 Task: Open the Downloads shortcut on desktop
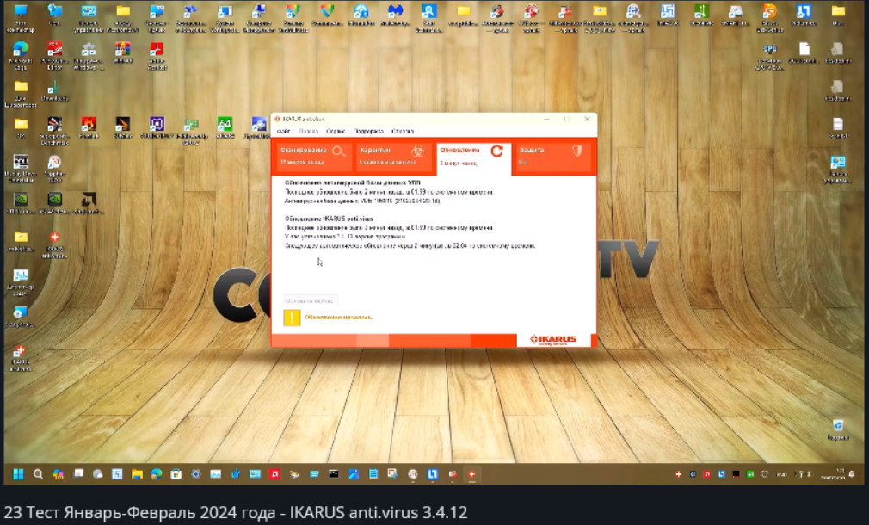(53, 91)
